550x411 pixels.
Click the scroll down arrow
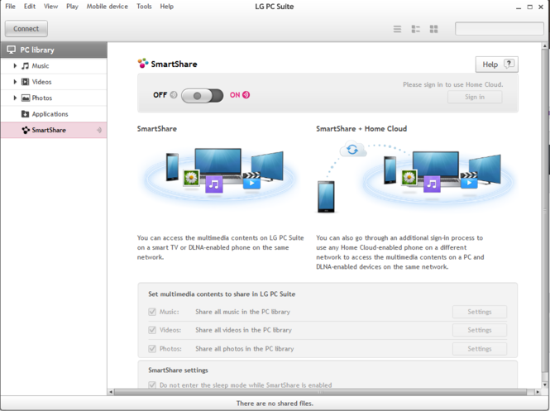[545, 385]
